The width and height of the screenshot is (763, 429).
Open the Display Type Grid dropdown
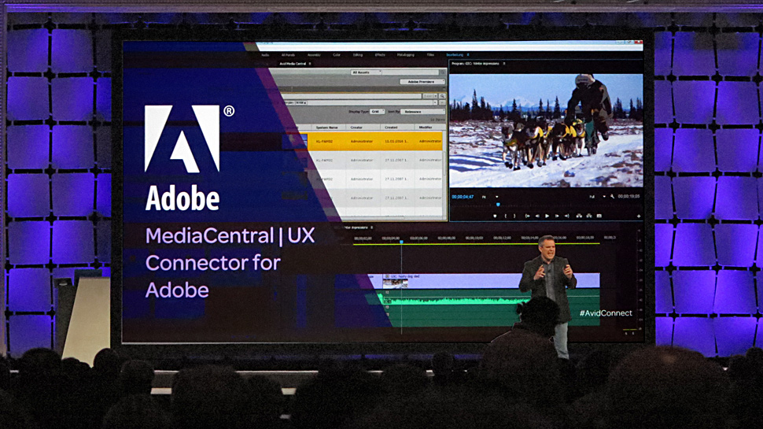[377, 112]
